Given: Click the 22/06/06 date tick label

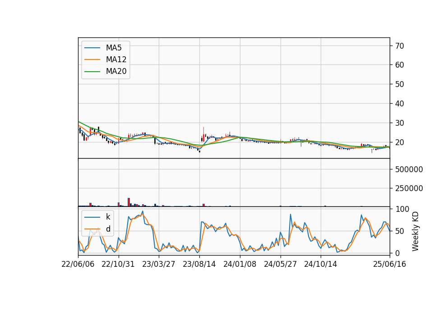Looking at the screenshot, I should pos(78,264).
